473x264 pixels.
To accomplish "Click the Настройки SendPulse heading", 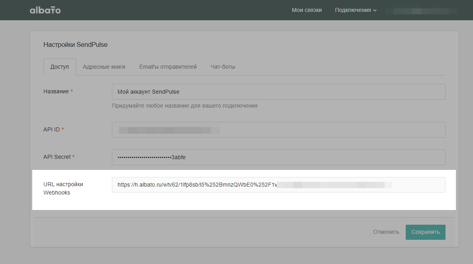I will coord(75,44).
